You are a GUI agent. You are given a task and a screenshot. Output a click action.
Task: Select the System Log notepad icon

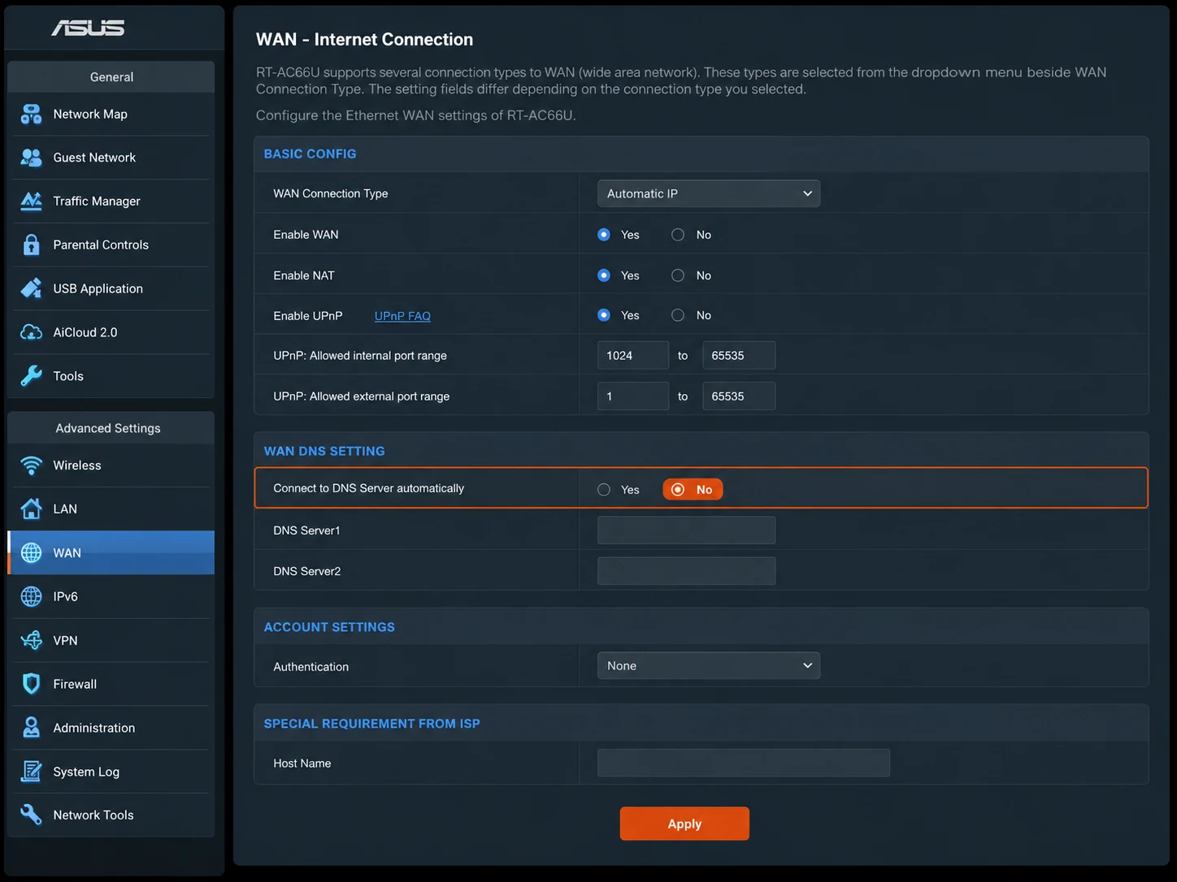pos(31,772)
